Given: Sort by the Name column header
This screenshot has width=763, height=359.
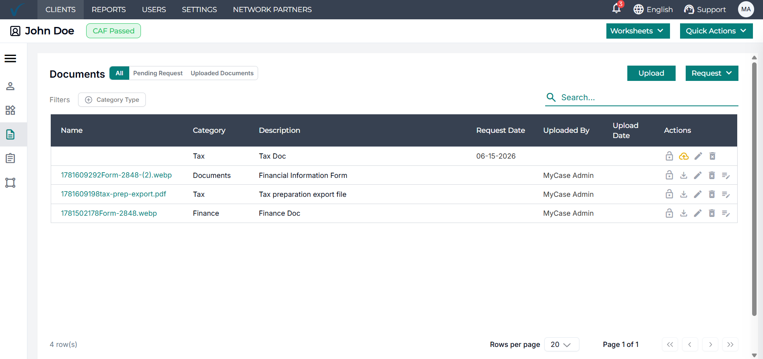Looking at the screenshot, I should [72, 130].
